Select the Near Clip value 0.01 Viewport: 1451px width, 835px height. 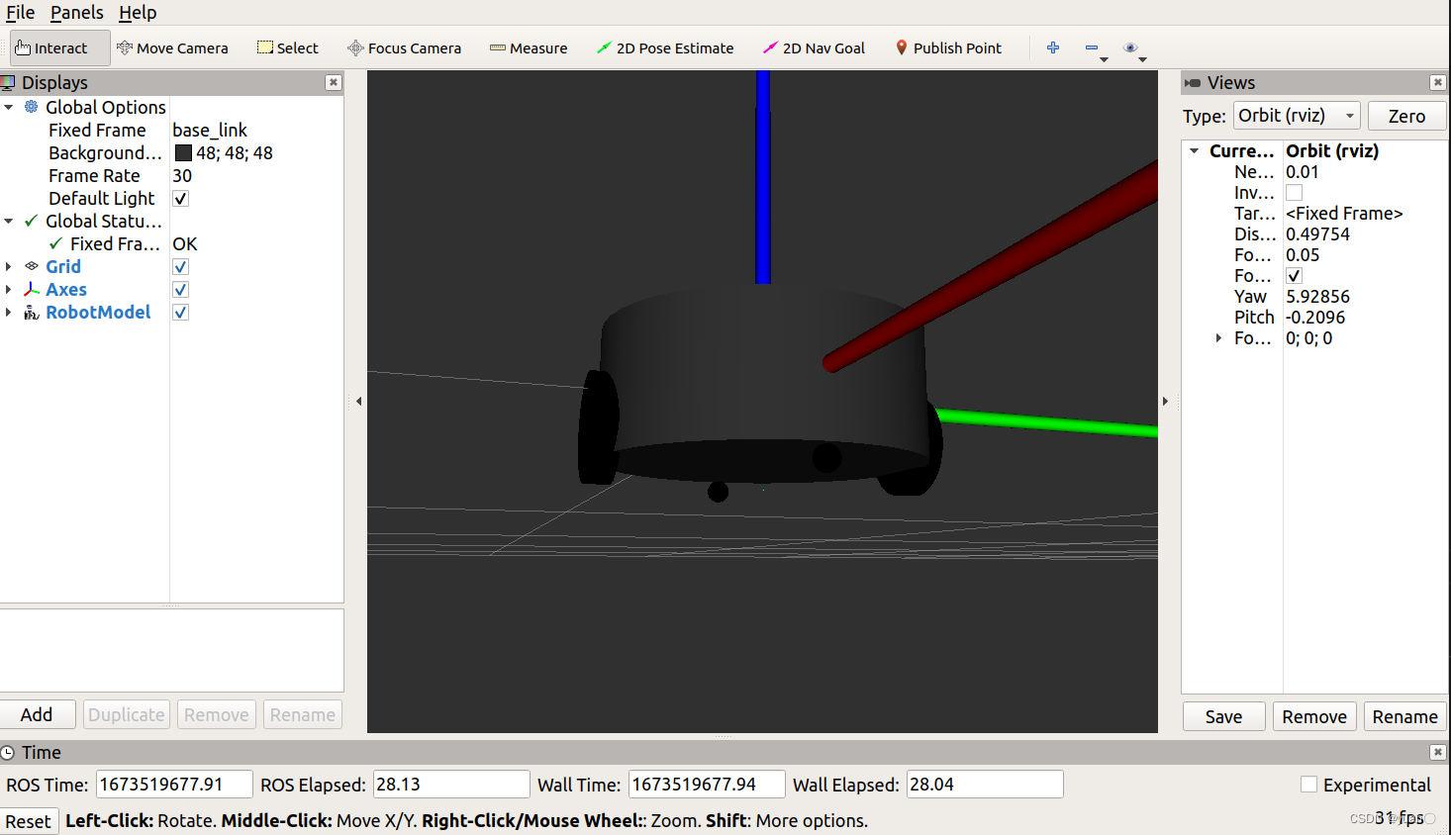(1303, 172)
